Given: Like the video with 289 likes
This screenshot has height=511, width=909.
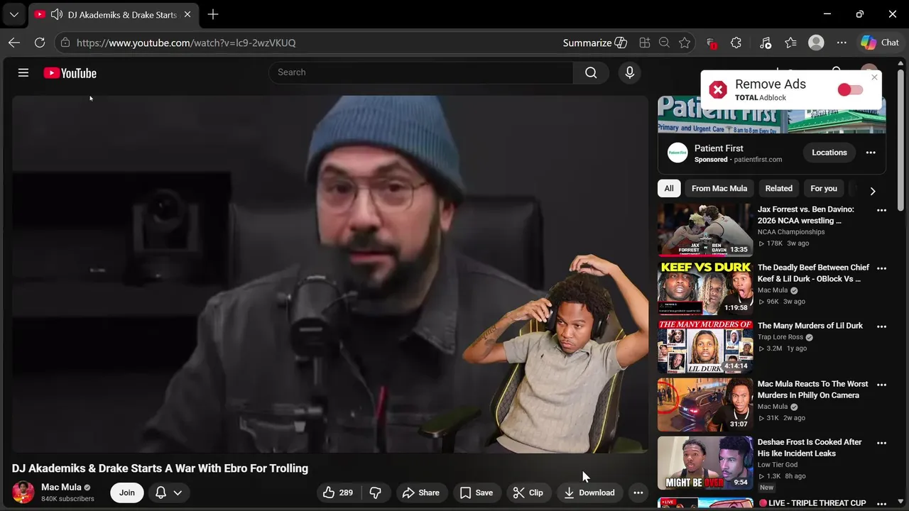Looking at the screenshot, I should pos(338,493).
